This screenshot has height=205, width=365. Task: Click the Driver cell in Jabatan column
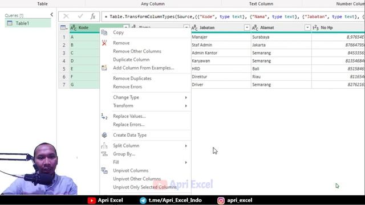221,84
